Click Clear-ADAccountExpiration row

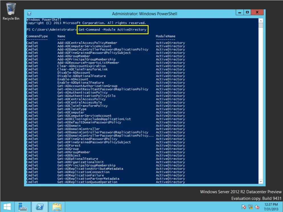pyautogui.click(x=106, y=66)
